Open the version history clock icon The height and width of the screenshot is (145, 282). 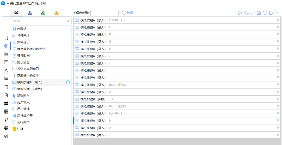[265, 13]
